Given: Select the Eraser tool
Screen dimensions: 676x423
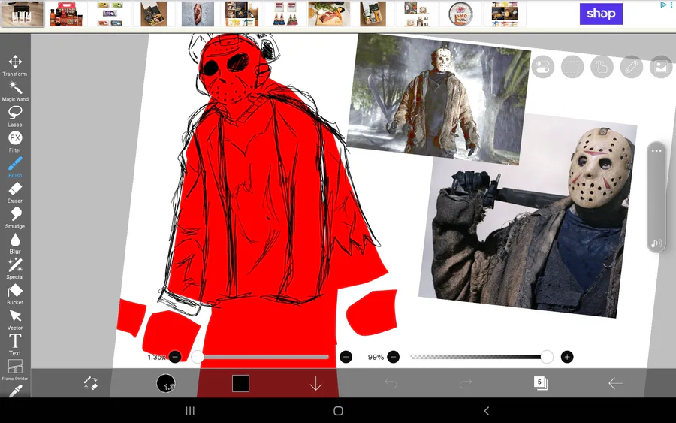Looking at the screenshot, I should [15, 193].
